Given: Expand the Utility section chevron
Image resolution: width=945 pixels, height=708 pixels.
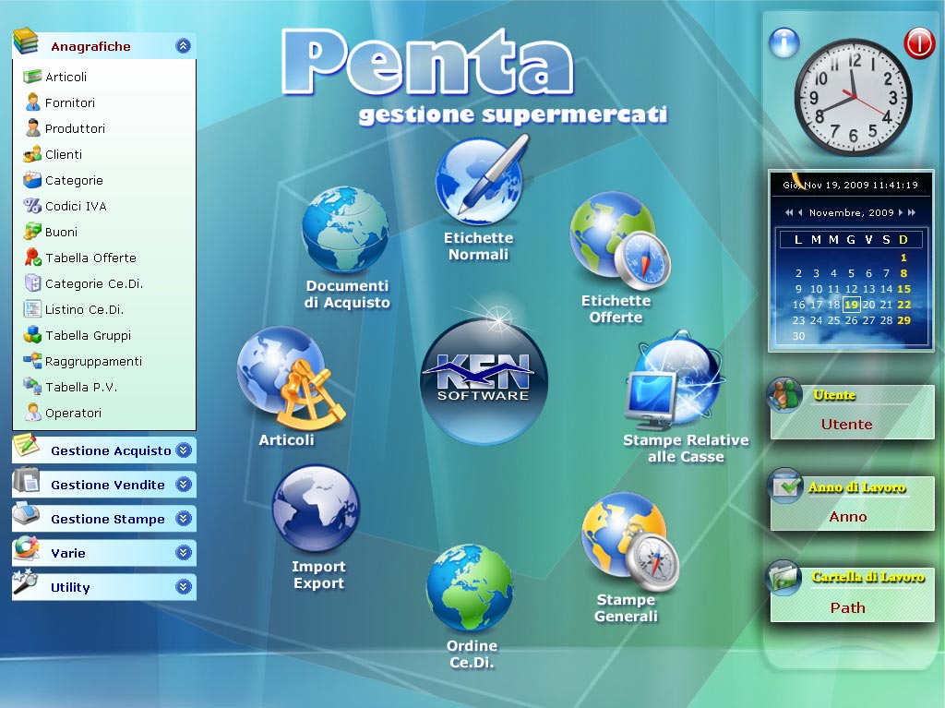Looking at the screenshot, I should point(184,587).
